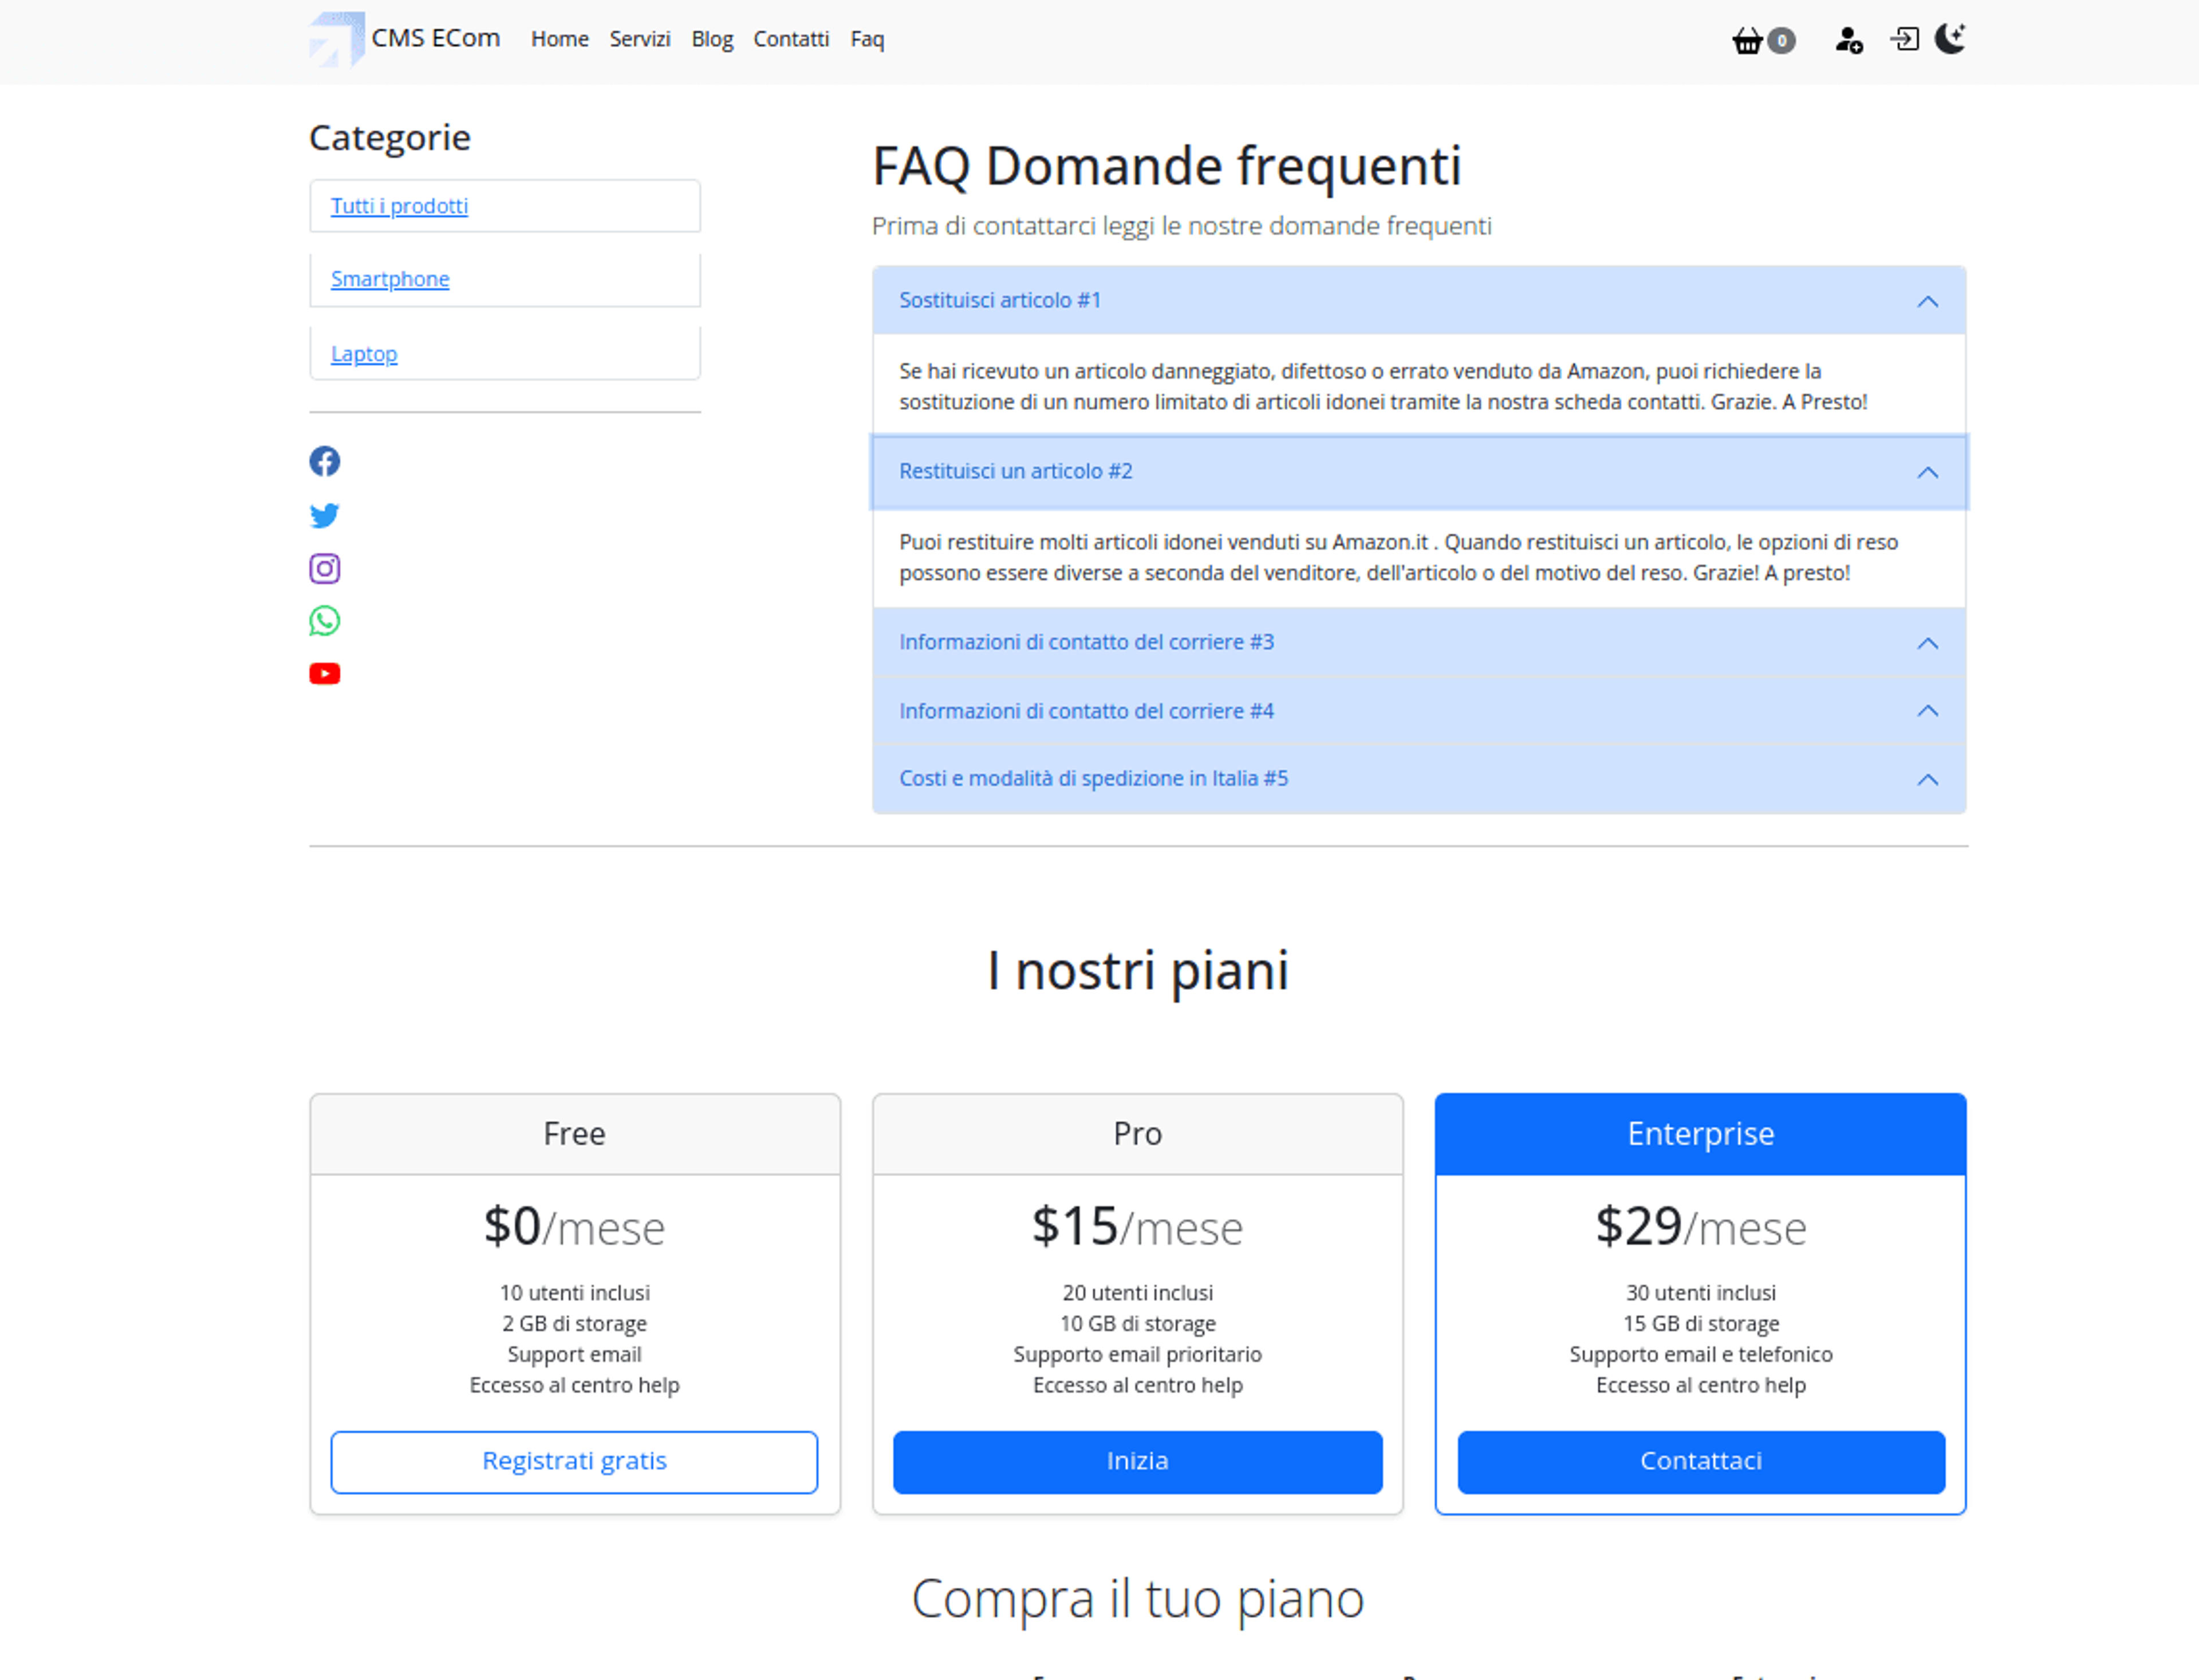Image resolution: width=2199 pixels, height=1680 pixels.
Task: Open the YouTube social icon
Action: [x=324, y=674]
